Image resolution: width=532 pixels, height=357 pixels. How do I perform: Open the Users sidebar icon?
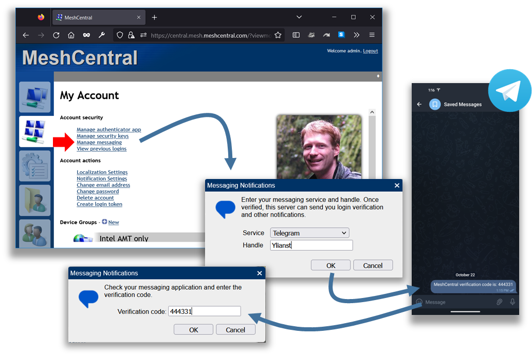point(34,234)
